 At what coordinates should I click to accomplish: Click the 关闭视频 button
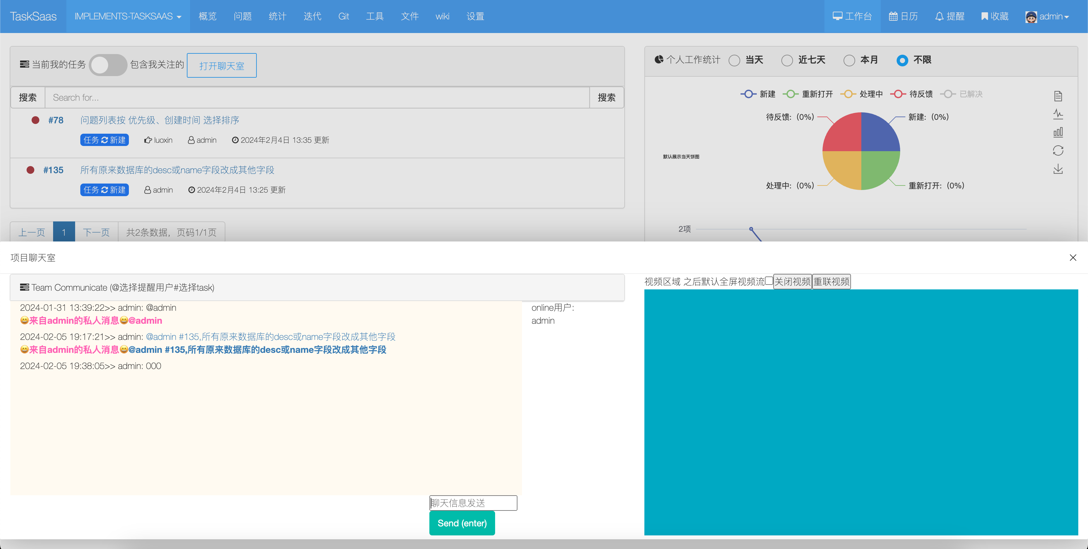pos(792,282)
